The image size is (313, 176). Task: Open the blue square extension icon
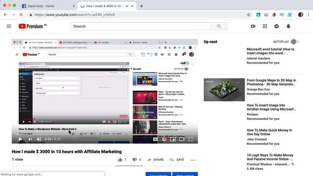tap(258, 15)
